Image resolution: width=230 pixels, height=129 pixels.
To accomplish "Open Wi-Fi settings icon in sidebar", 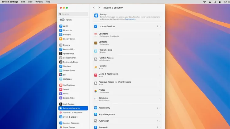I will [61, 26].
